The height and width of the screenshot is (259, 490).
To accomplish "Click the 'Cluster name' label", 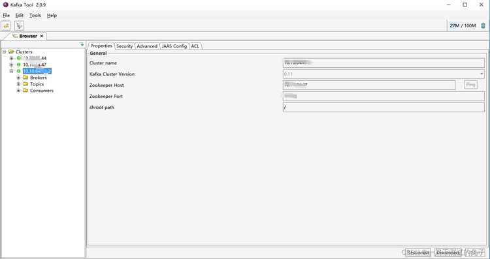I will point(103,63).
